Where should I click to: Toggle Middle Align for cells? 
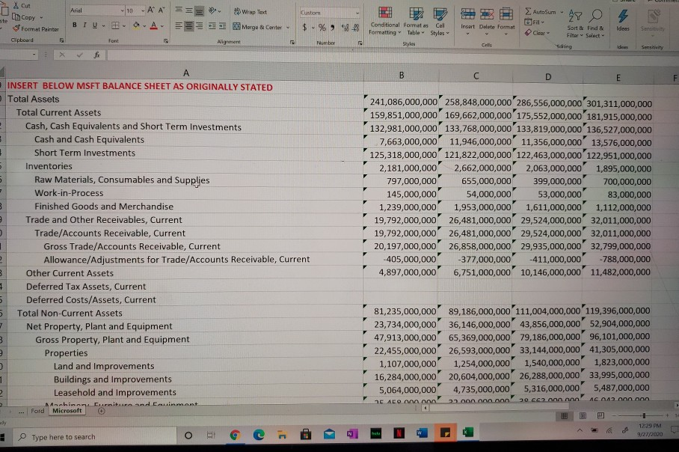click(188, 10)
